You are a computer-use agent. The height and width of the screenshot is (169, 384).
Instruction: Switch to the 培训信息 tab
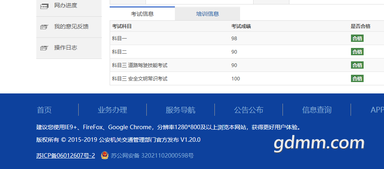tap(207, 14)
